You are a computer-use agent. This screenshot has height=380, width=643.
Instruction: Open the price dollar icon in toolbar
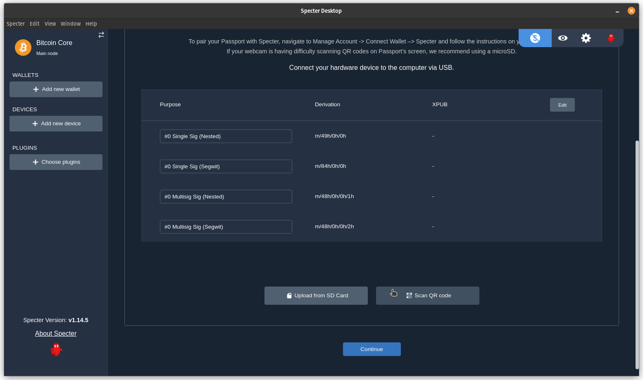(x=535, y=38)
